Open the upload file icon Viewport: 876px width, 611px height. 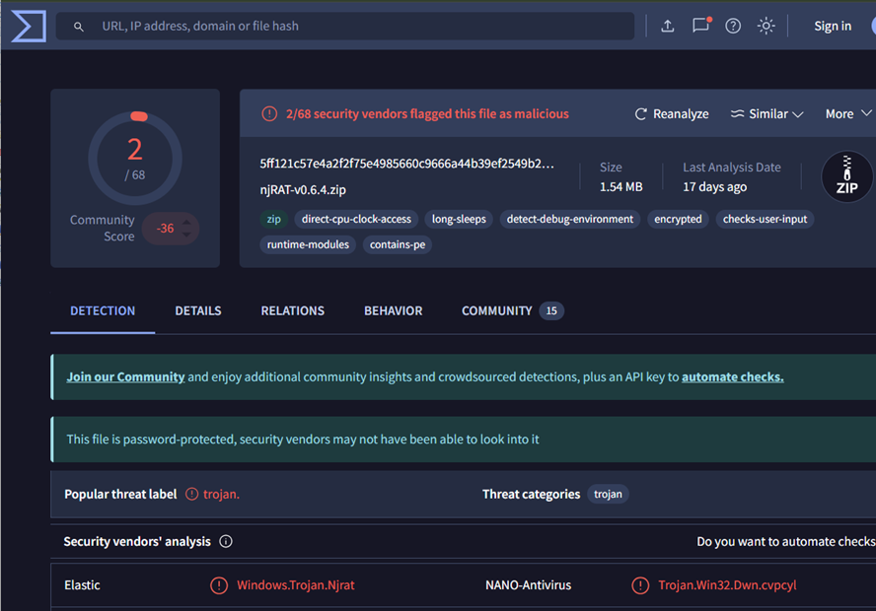tap(667, 26)
